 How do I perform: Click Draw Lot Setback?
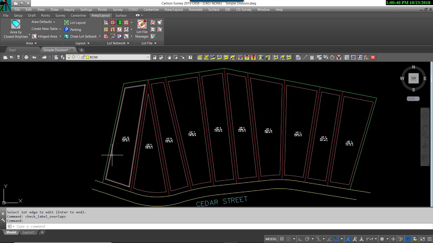pos(81,36)
